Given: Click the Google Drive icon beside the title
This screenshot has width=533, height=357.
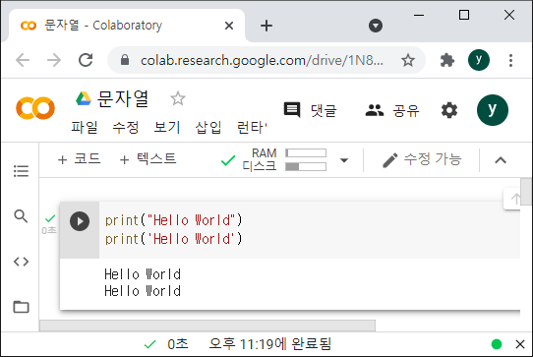Looking at the screenshot, I should coord(84,99).
